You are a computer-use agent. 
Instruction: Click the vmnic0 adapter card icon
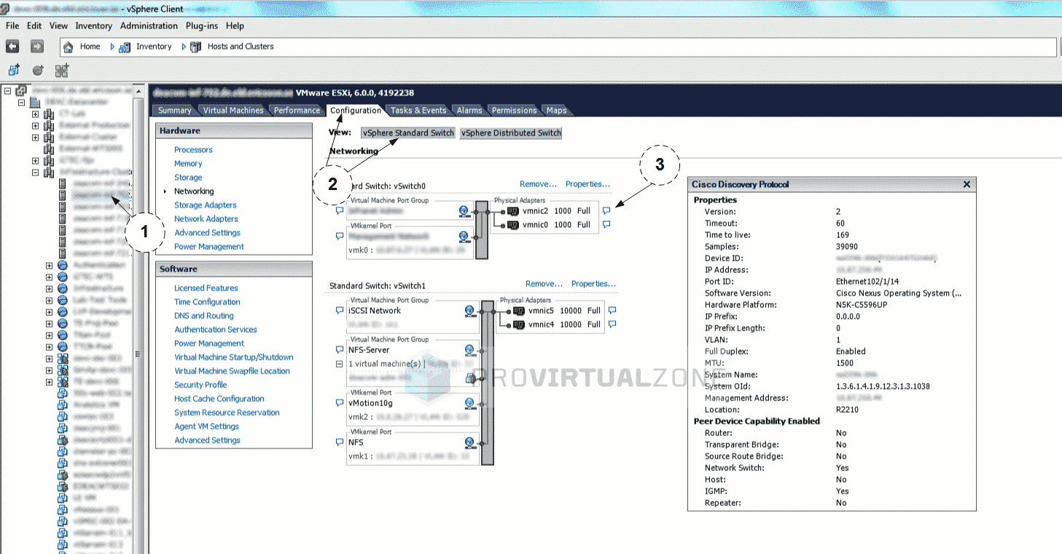tap(512, 225)
